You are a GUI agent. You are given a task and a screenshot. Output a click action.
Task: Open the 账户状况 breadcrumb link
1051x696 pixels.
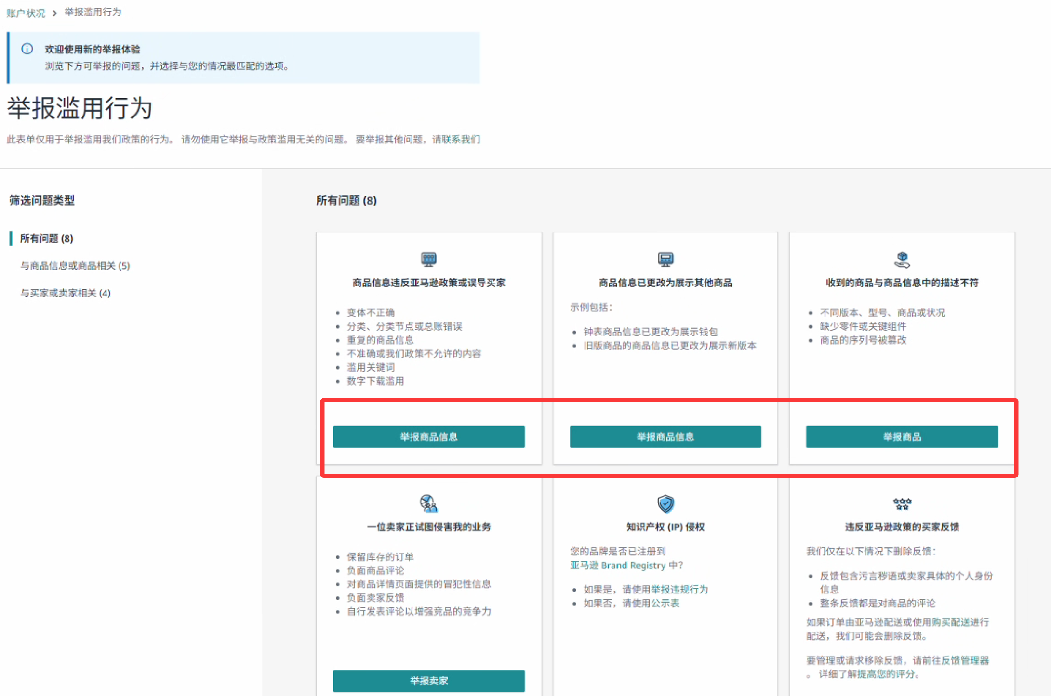tap(25, 13)
